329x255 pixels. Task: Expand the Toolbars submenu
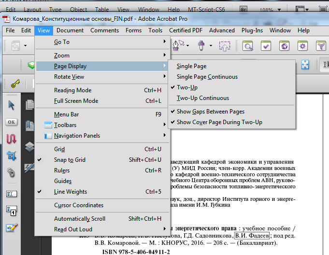pyautogui.click(x=102, y=125)
